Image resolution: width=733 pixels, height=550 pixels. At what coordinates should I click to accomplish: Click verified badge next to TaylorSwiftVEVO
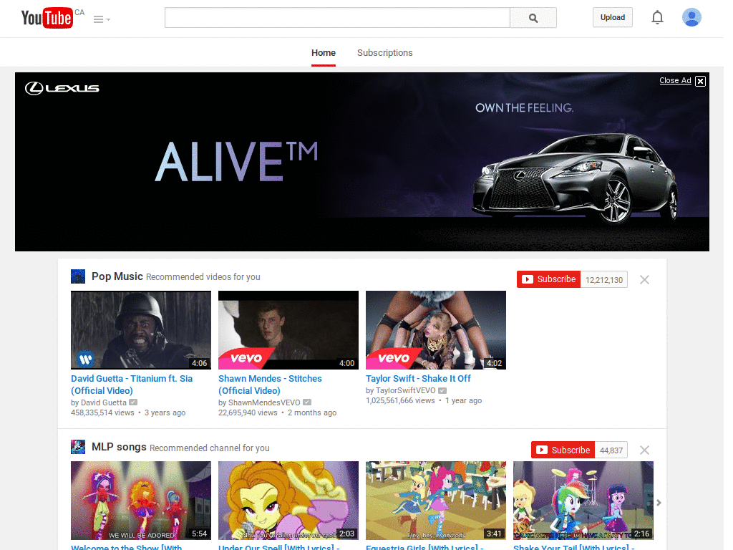coord(442,390)
